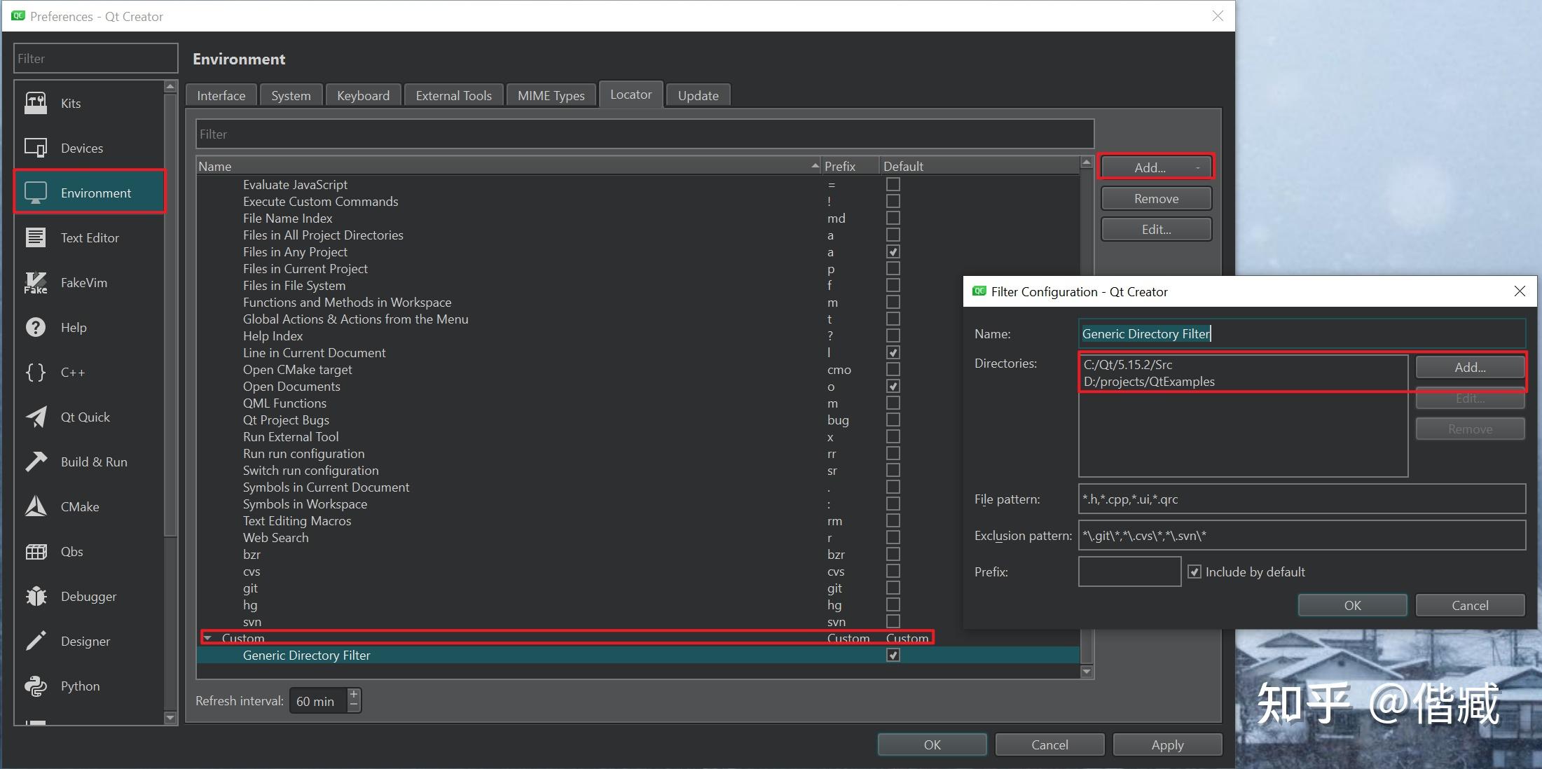Select the Locator tab

click(x=631, y=94)
